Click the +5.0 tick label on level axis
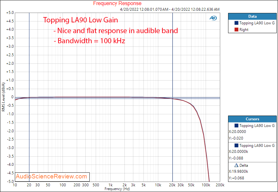The width and height of the screenshot is (278, 192). click(10, 13)
